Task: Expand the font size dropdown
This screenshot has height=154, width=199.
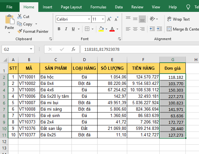Action: pos(103,19)
